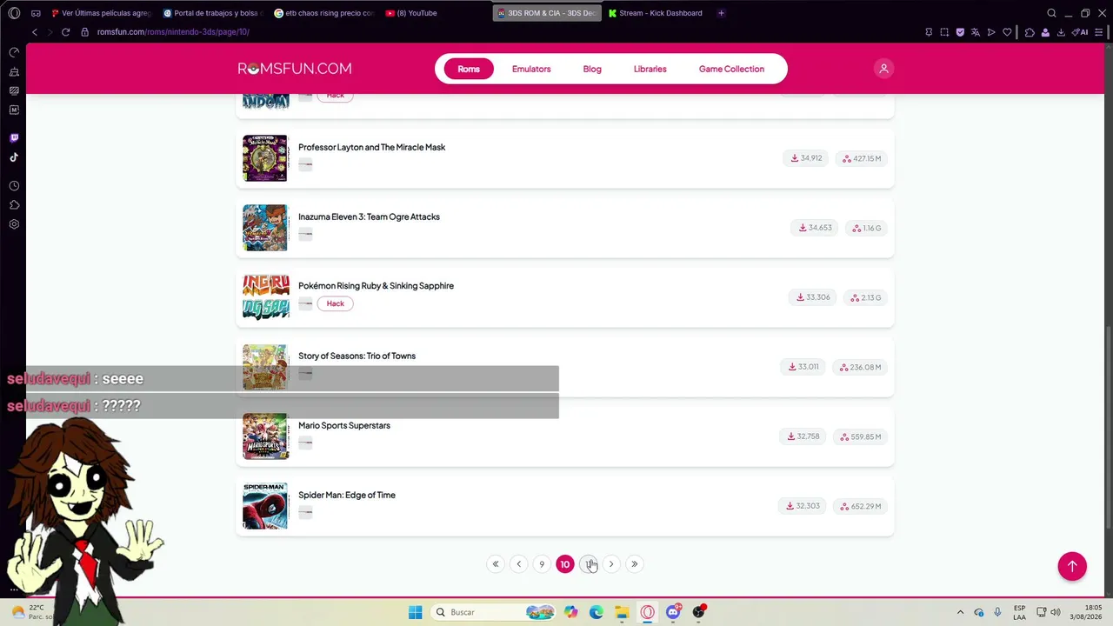Image resolution: width=1113 pixels, height=626 pixels.
Task: Open Inazuma Eleven 3: Team Ogre Attacks
Action: [369, 216]
